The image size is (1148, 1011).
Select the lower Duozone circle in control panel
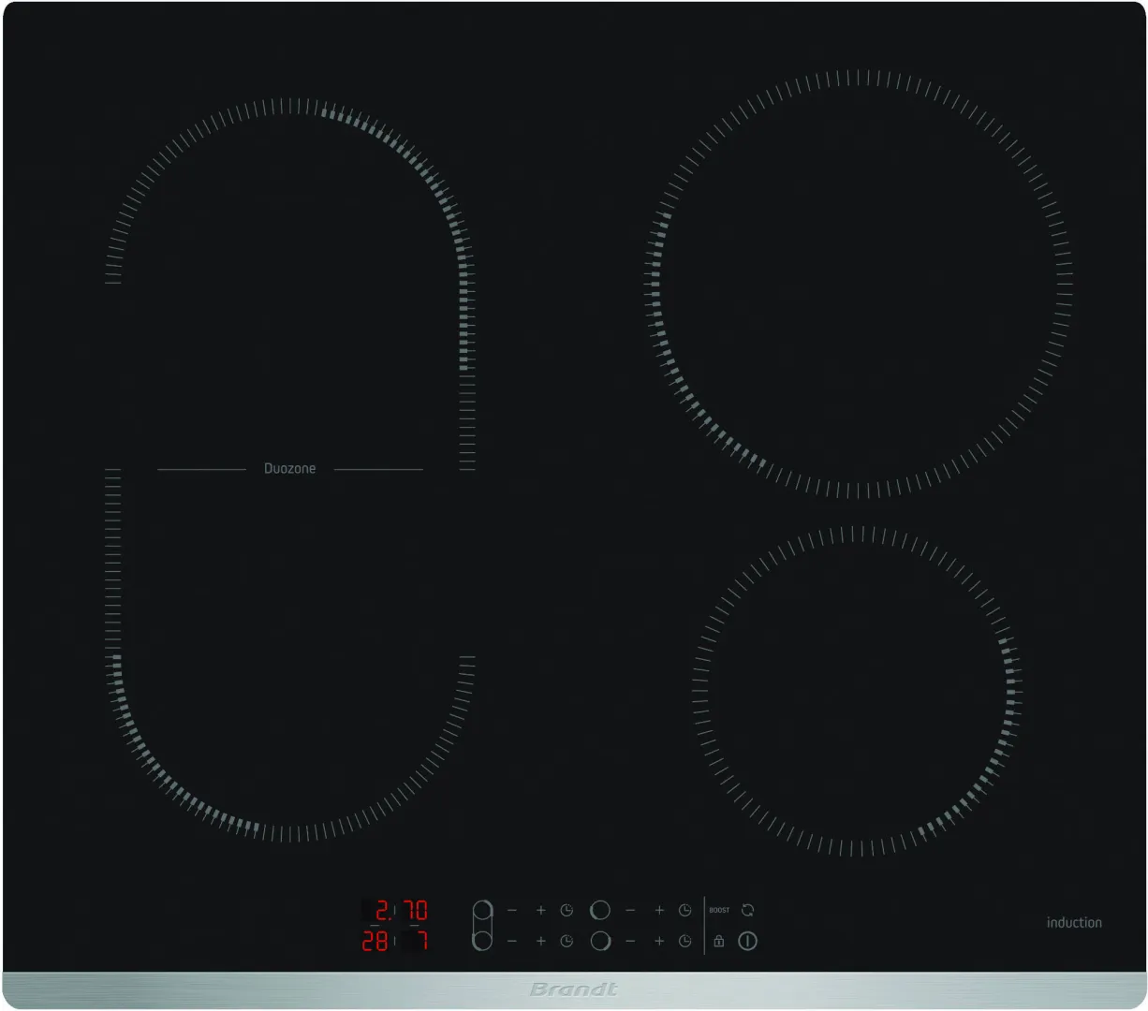[x=482, y=941]
